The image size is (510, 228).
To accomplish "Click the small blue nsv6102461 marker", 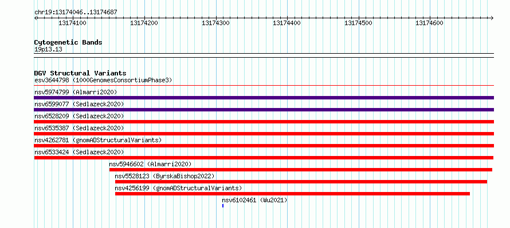I will coord(223,206).
